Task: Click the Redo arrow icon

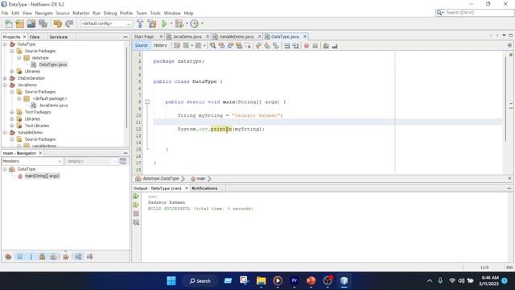Action: [x=69, y=23]
